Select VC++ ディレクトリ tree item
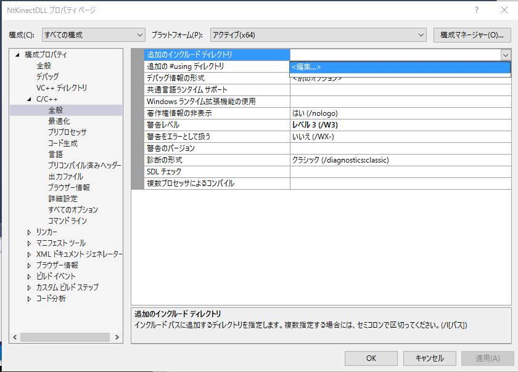The width and height of the screenshot is (518, 372). pos(62,87)
